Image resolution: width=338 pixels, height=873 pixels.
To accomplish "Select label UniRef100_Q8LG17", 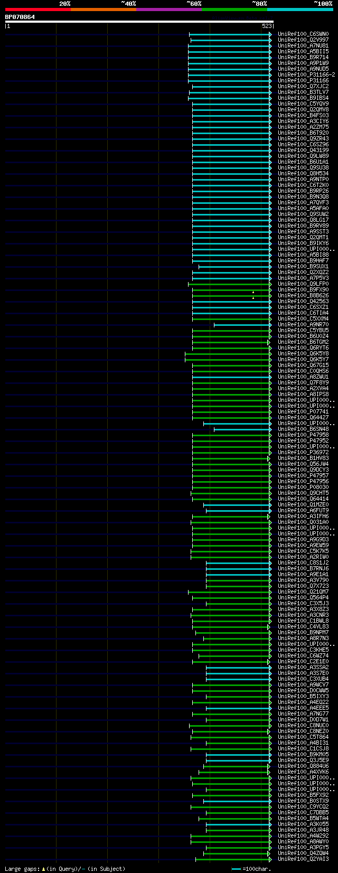I will (x=303, y=220).
